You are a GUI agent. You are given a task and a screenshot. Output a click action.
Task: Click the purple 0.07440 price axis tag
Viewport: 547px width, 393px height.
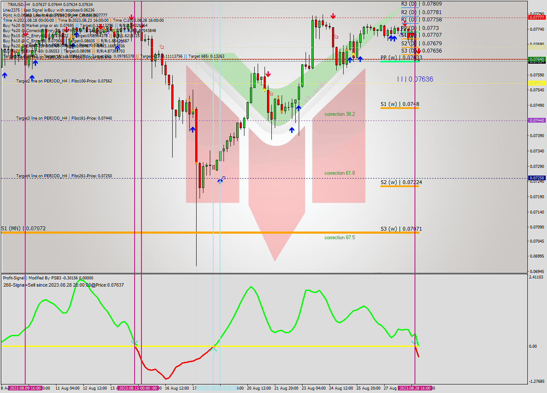coord(537,120)
